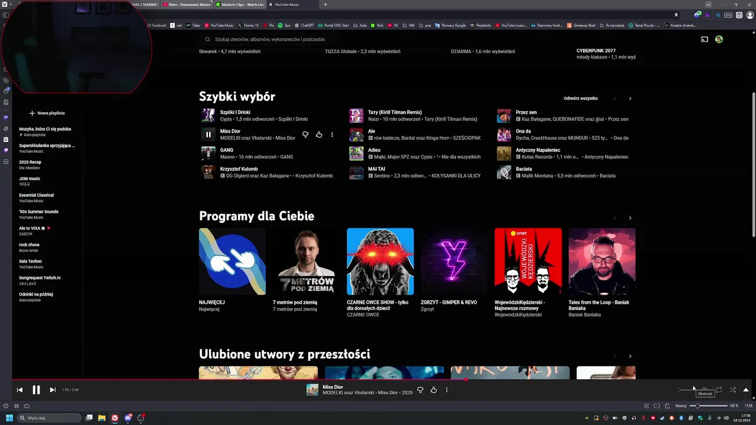Open File Explorer from the taskbar
The height and width of the screenshot is (425, 756).
[102, 418]
